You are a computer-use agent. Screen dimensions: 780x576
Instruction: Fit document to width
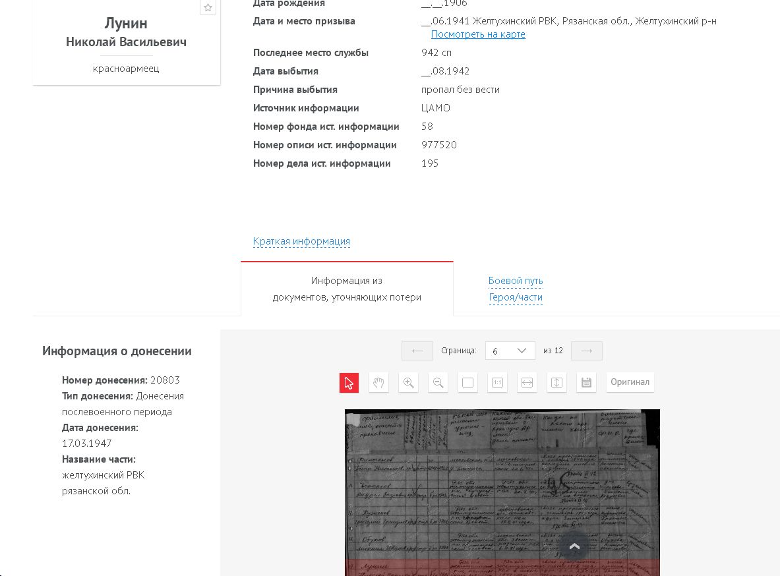click(x=527, y=383)
